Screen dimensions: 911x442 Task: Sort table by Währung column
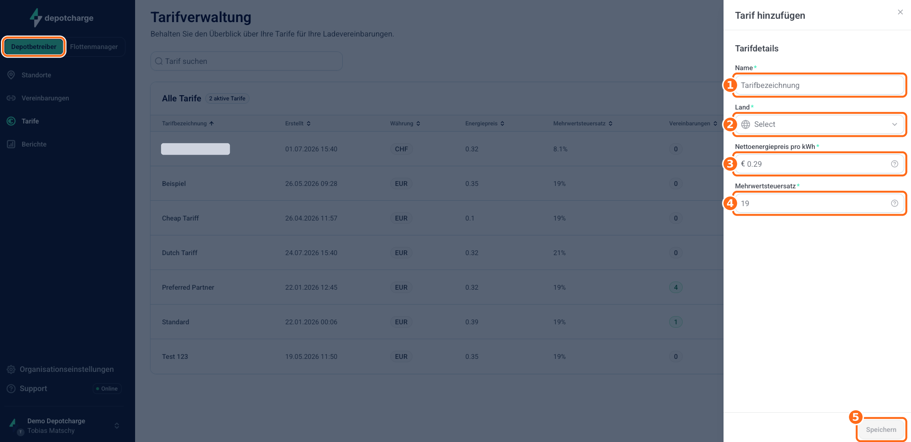click(x=405, y=123)
